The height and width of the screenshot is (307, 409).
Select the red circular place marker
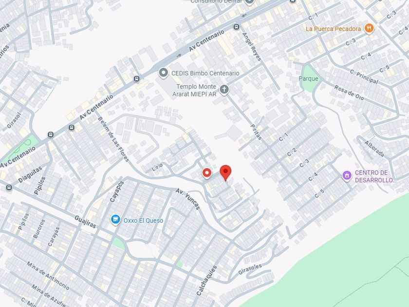(x=207, y=173)
